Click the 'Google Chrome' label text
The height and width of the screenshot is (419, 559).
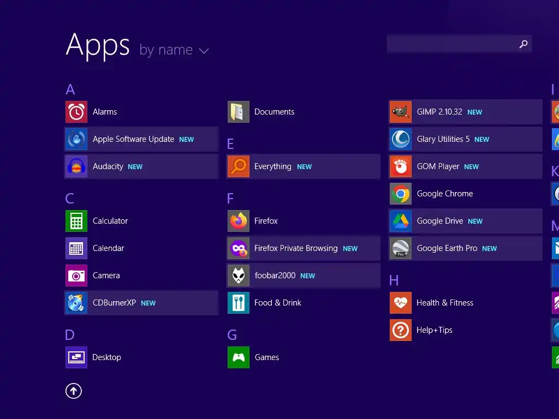pyautogui.click(x=445, y=194)
